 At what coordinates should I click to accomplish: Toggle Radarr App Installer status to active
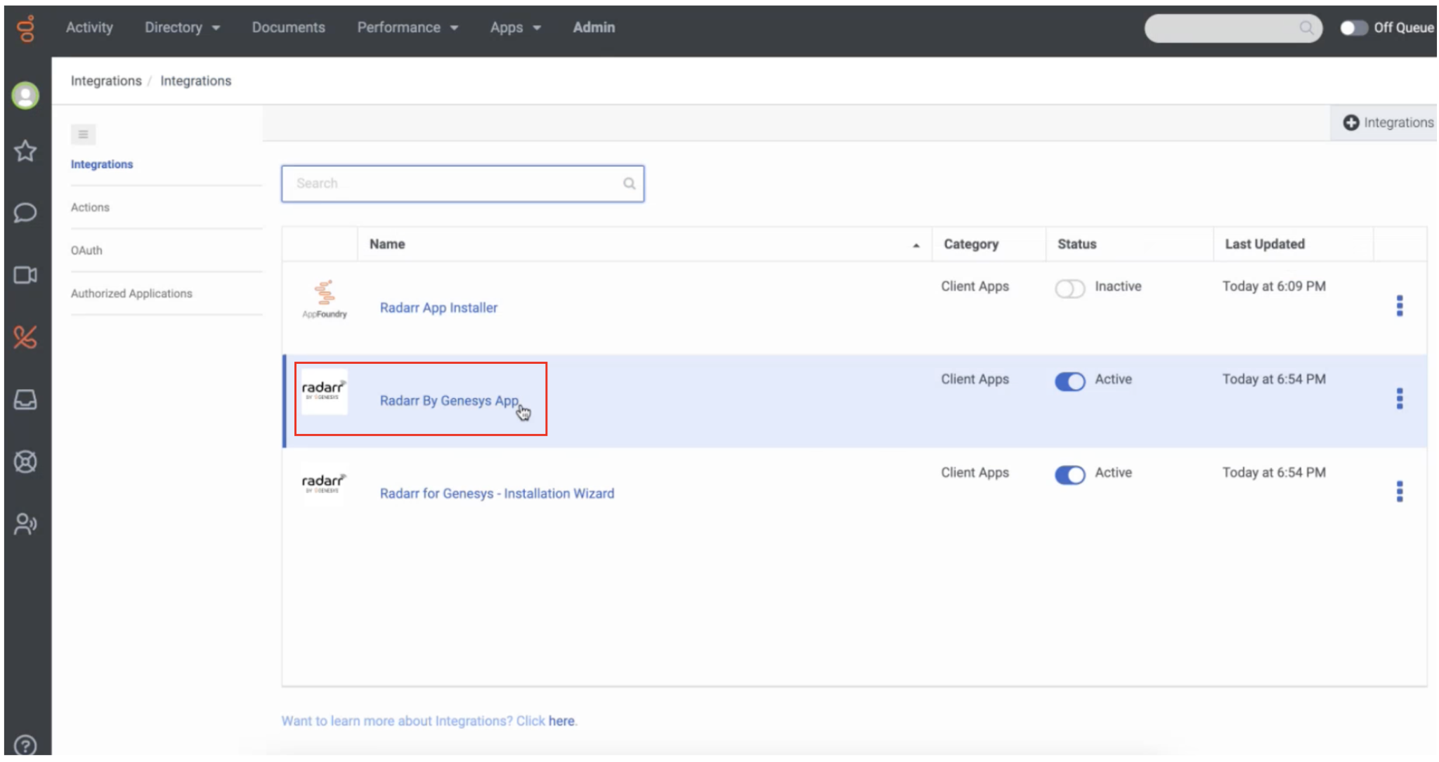pos(1069,289)
